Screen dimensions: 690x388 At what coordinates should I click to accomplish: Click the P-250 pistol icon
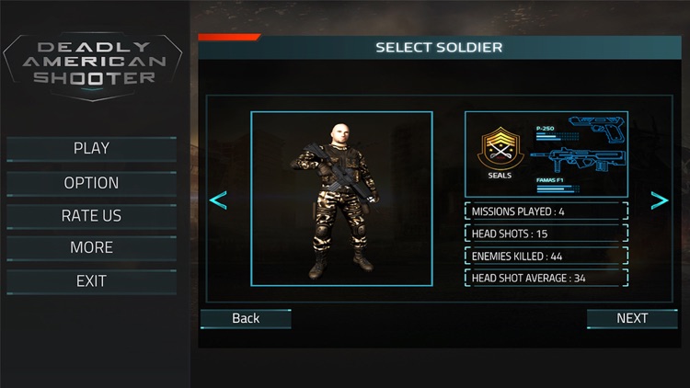tap(597, 130)
